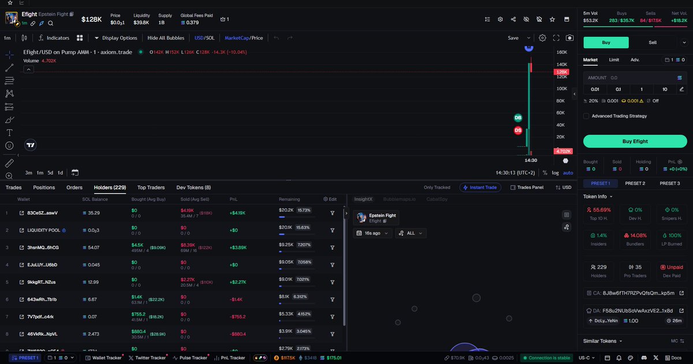Toggle auto scale on chart

coord(568,172)
